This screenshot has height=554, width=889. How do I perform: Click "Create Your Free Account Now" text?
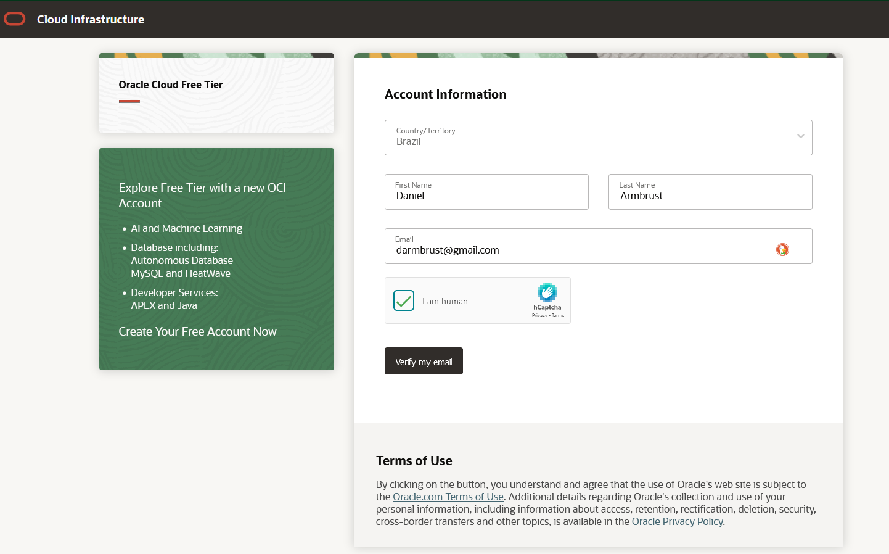pos(197,332)
